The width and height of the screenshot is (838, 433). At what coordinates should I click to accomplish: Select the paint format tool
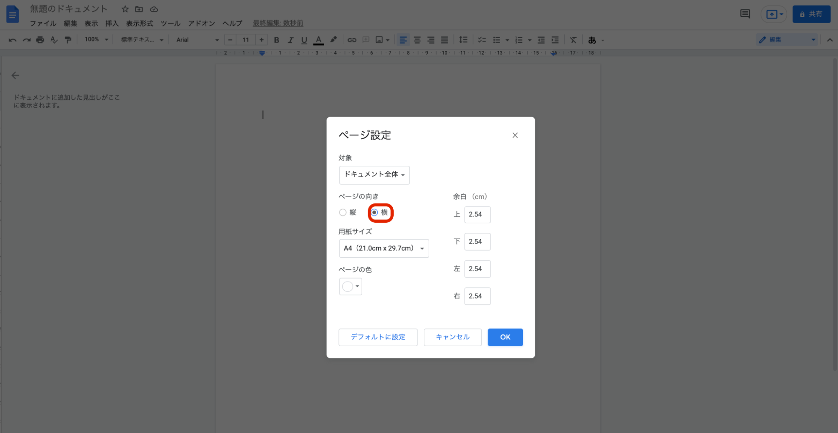(68, 40)
